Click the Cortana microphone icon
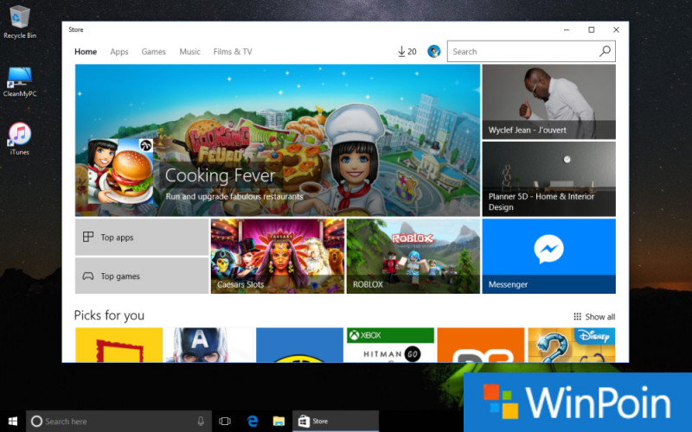The height and width of the screenshot is (432, 692). [201, 422]
